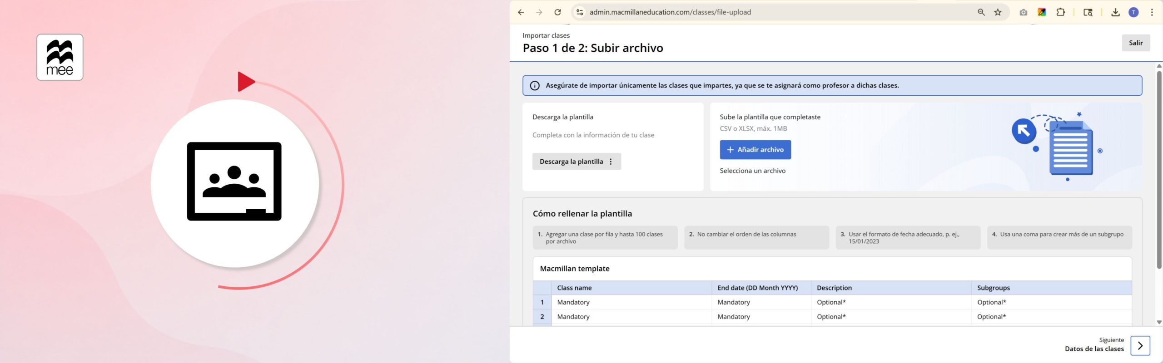Open the browser three-dot menu
Image resolution: width=1163 pixels, height=363 pixels.
click(x=1152, y=12)
